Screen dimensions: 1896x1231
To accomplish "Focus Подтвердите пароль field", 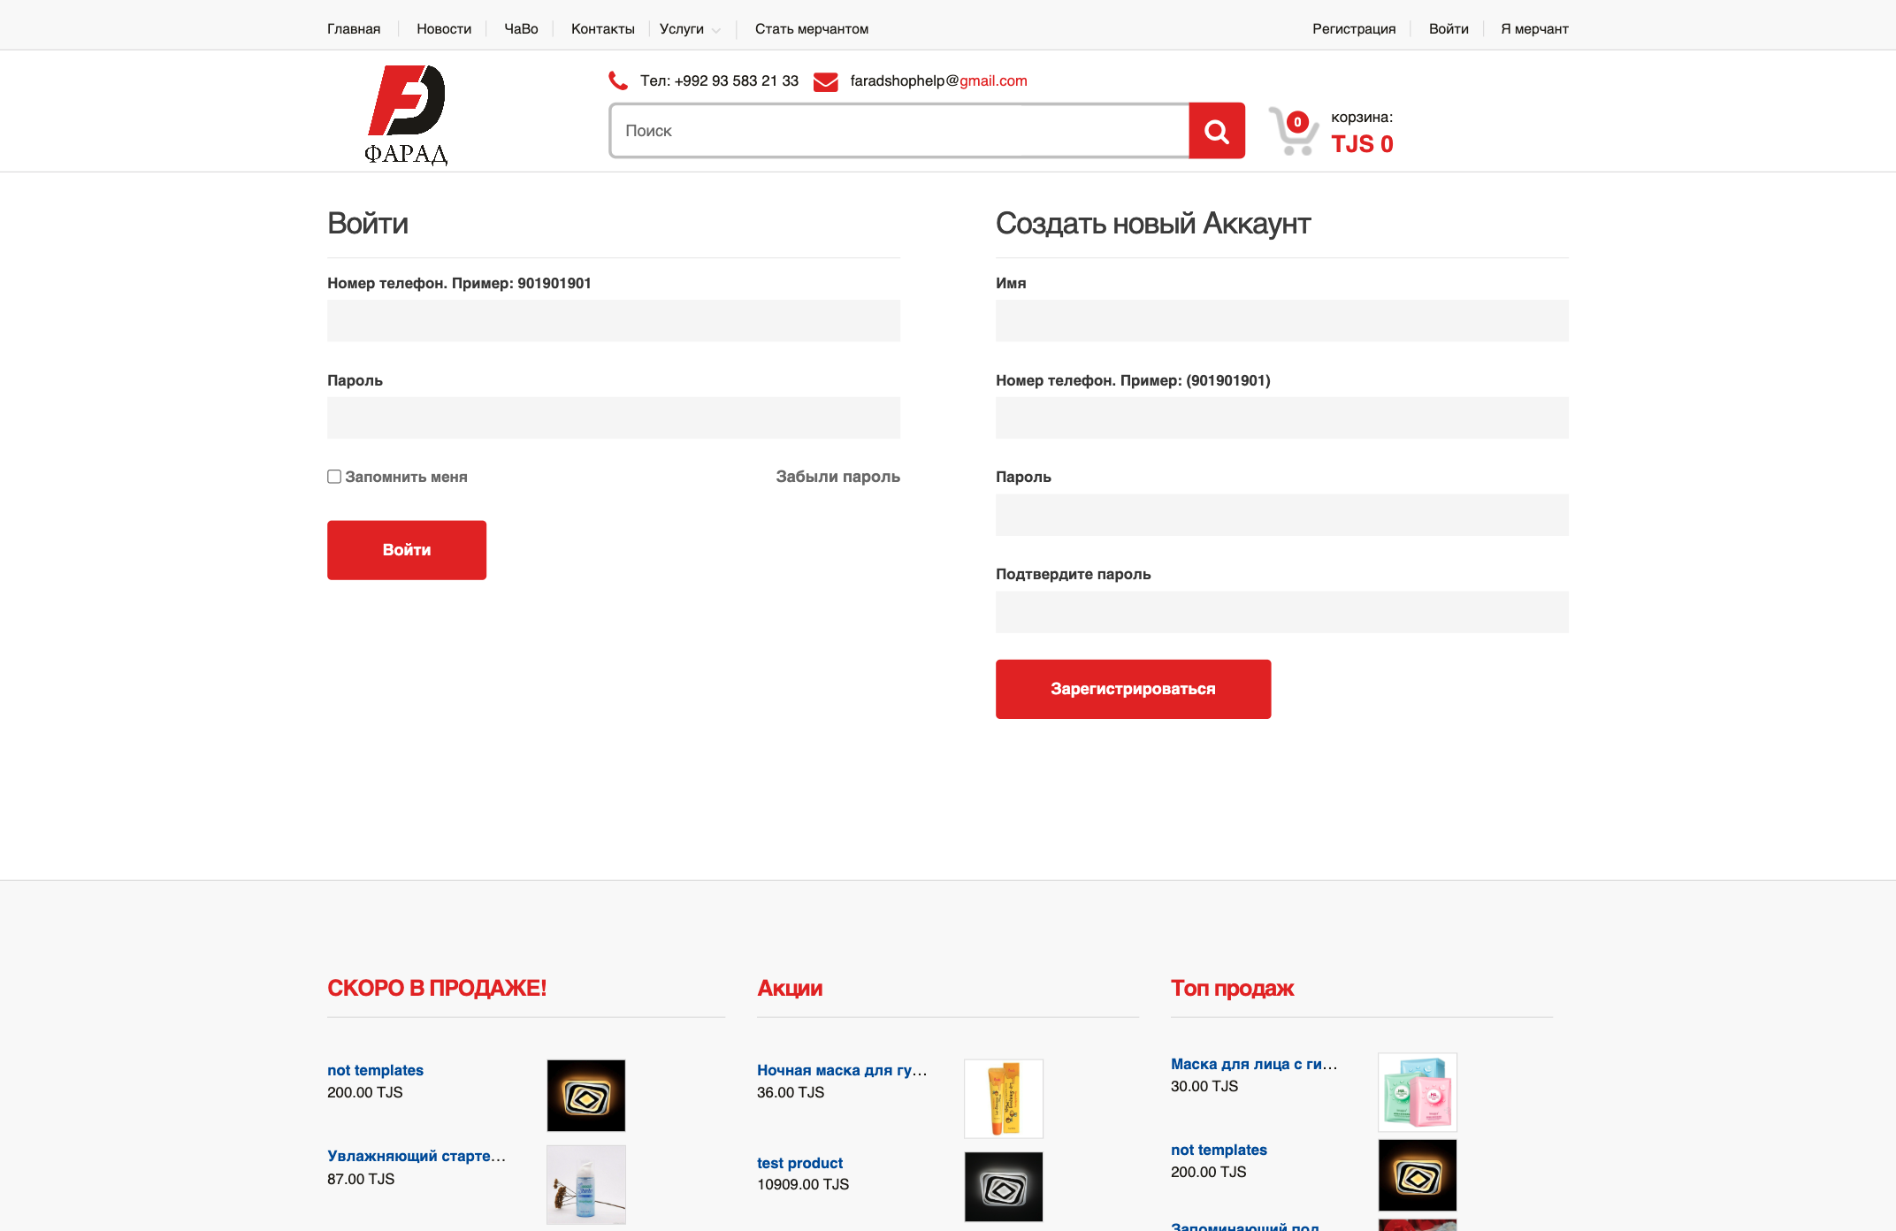I will click(1282, 612).
